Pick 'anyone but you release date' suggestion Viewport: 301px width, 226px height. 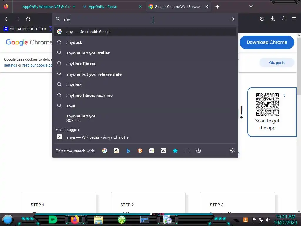[x=145, y=74]
